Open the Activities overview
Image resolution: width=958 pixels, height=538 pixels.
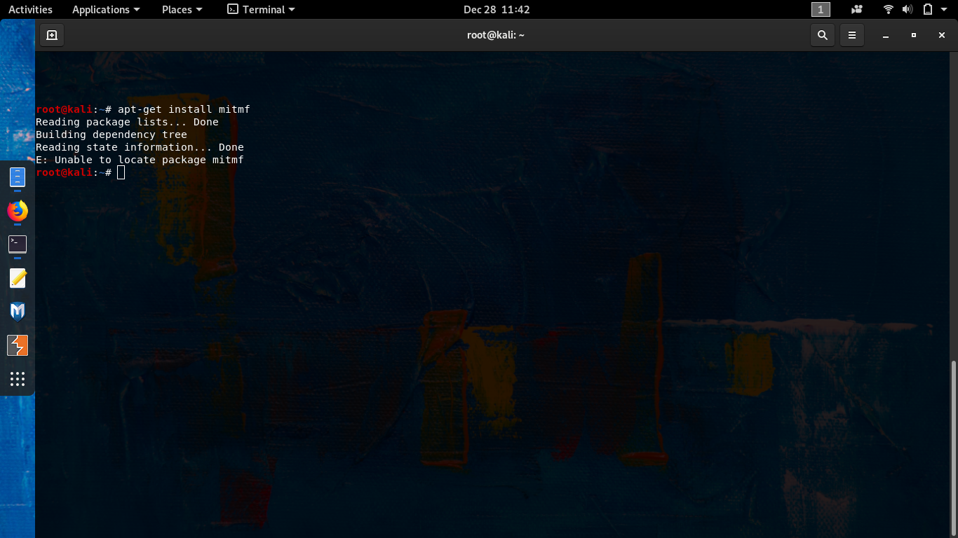click(30, 10)
